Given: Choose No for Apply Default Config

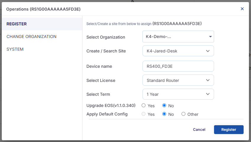Looking at the screenshot, I should click(164, 114).
